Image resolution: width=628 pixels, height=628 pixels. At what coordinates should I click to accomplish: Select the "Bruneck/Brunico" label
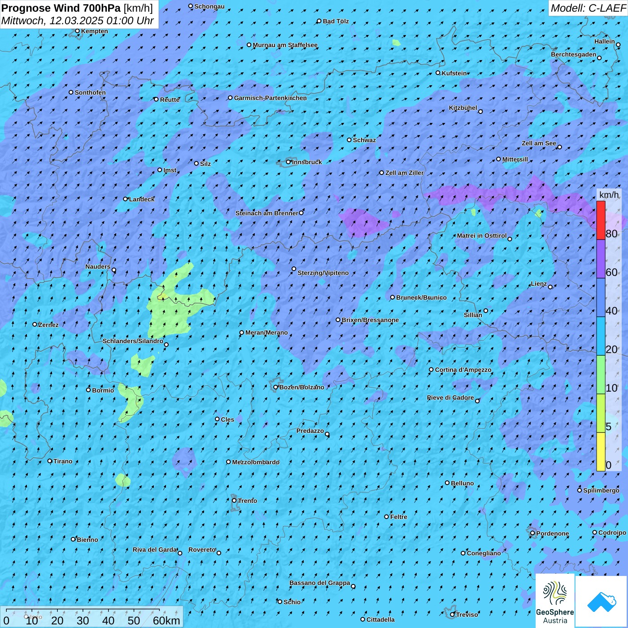click(x=421, y=297)
